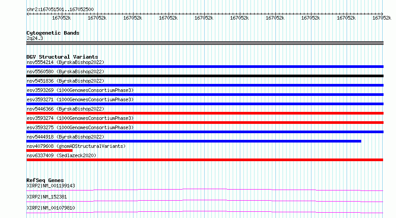
Task: Click the nsv5446366 (ByrskaBishop2022) label
Action: point(65,109)
